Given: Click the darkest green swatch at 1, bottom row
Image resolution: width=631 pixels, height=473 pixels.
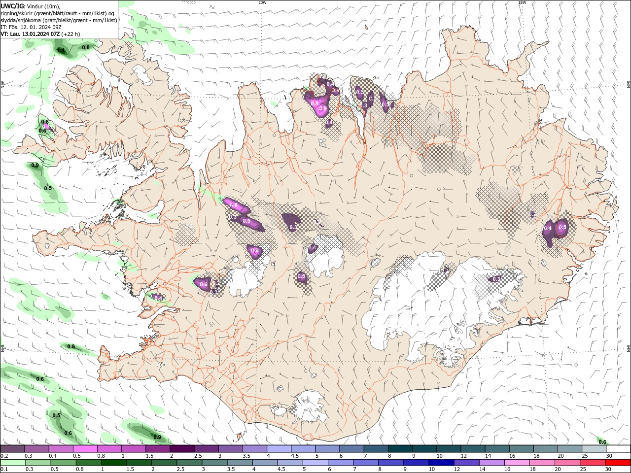Looking at the screenshot, I should click(113, 463).
